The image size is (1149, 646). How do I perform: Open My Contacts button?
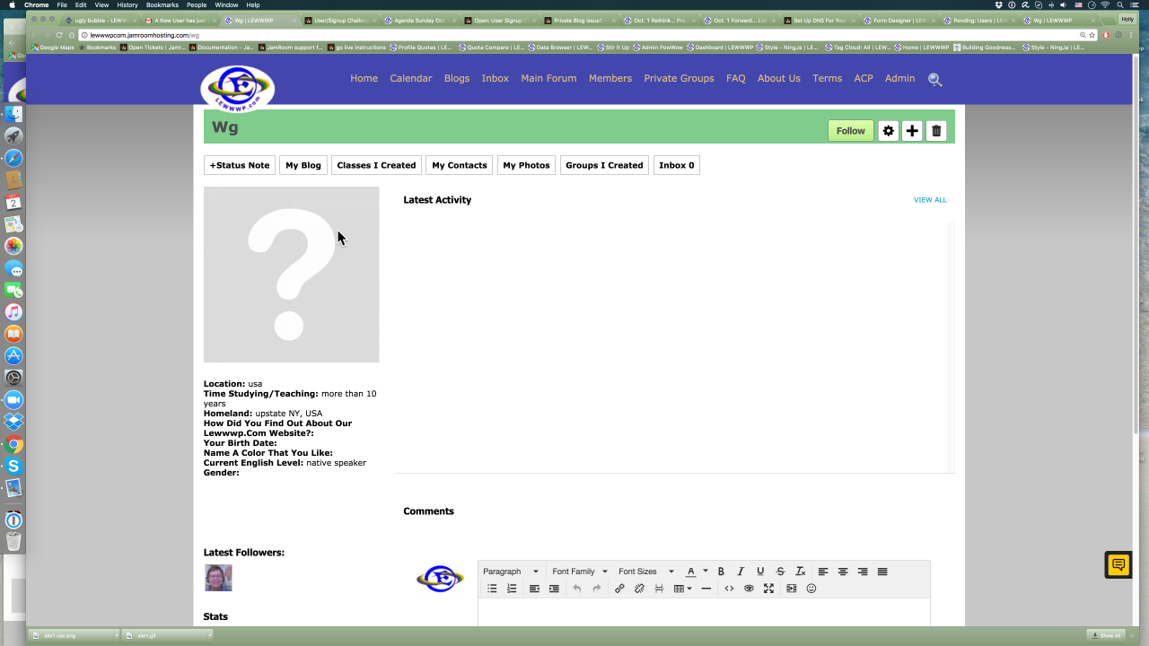460,165
